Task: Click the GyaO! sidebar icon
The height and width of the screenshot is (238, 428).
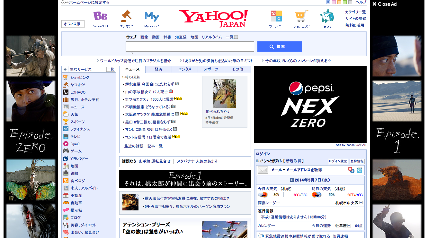Action: click(66, 144)
